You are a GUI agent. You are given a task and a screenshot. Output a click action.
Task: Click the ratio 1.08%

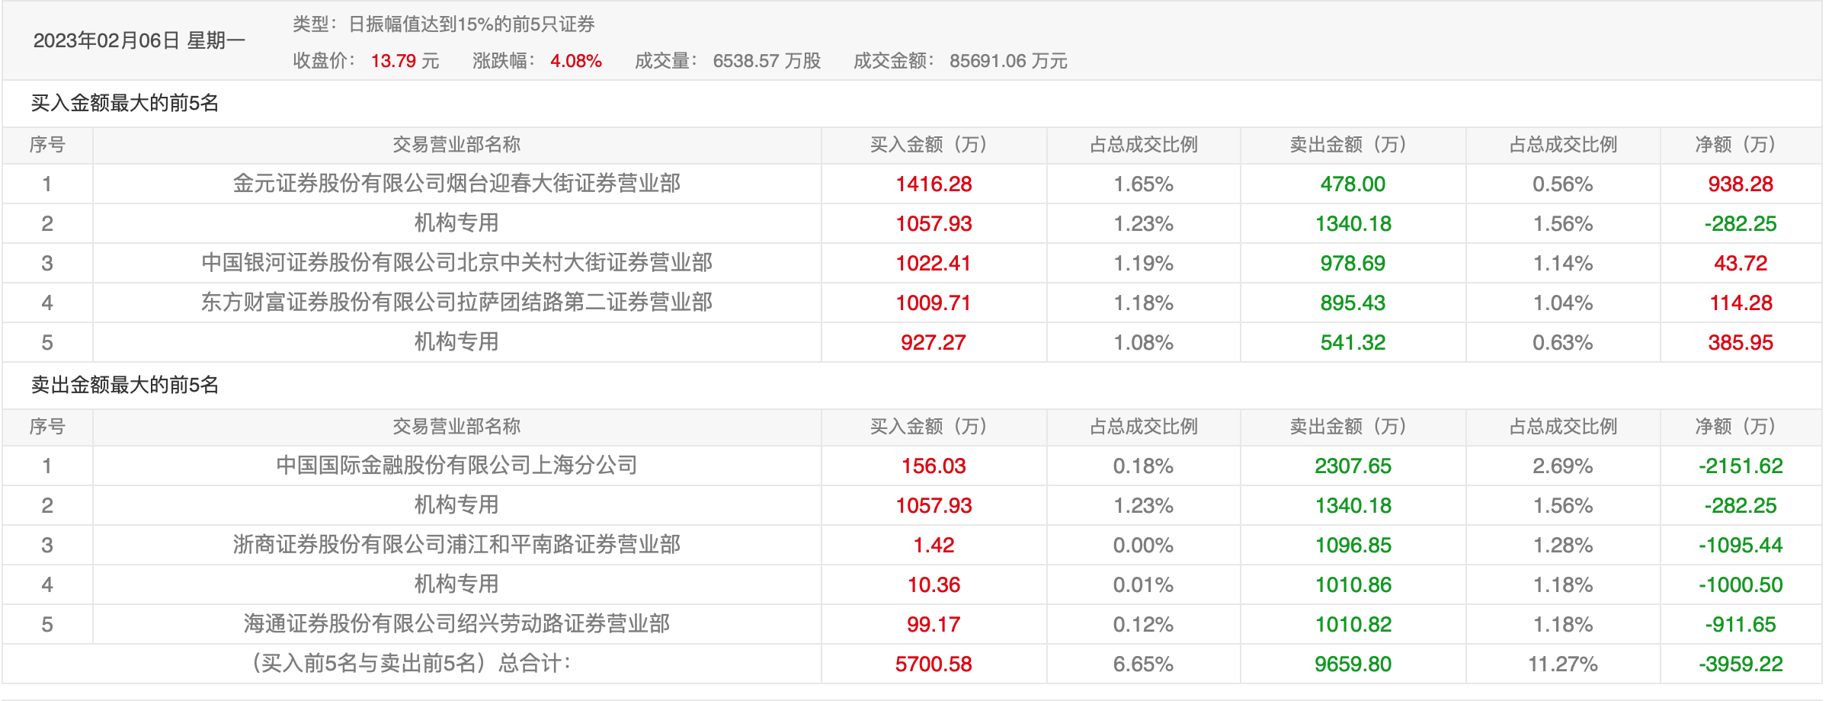coord(1143,342)
